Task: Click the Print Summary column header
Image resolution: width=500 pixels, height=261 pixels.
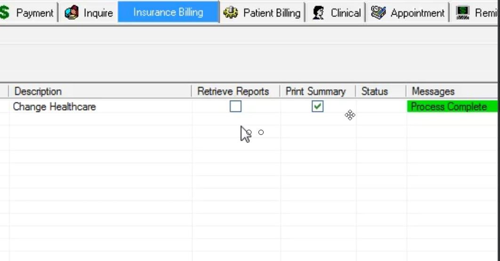Action: click(x=315, y=91)
